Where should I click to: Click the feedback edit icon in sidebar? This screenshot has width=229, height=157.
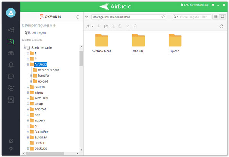click(11, 141)
